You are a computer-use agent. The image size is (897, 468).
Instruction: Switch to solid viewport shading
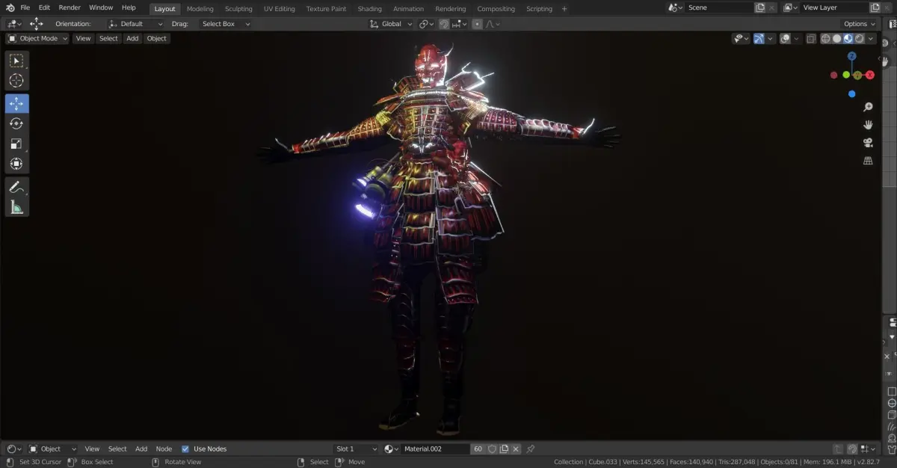click(837, 39)
